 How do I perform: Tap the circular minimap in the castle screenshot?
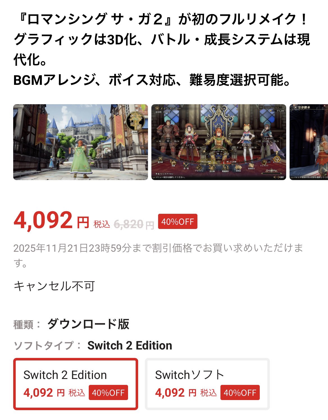coord(135,121)
